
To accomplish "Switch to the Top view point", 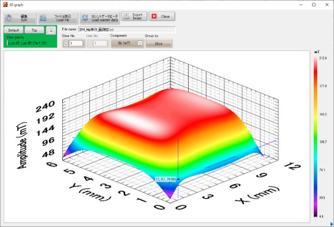I will click(35, 30).
